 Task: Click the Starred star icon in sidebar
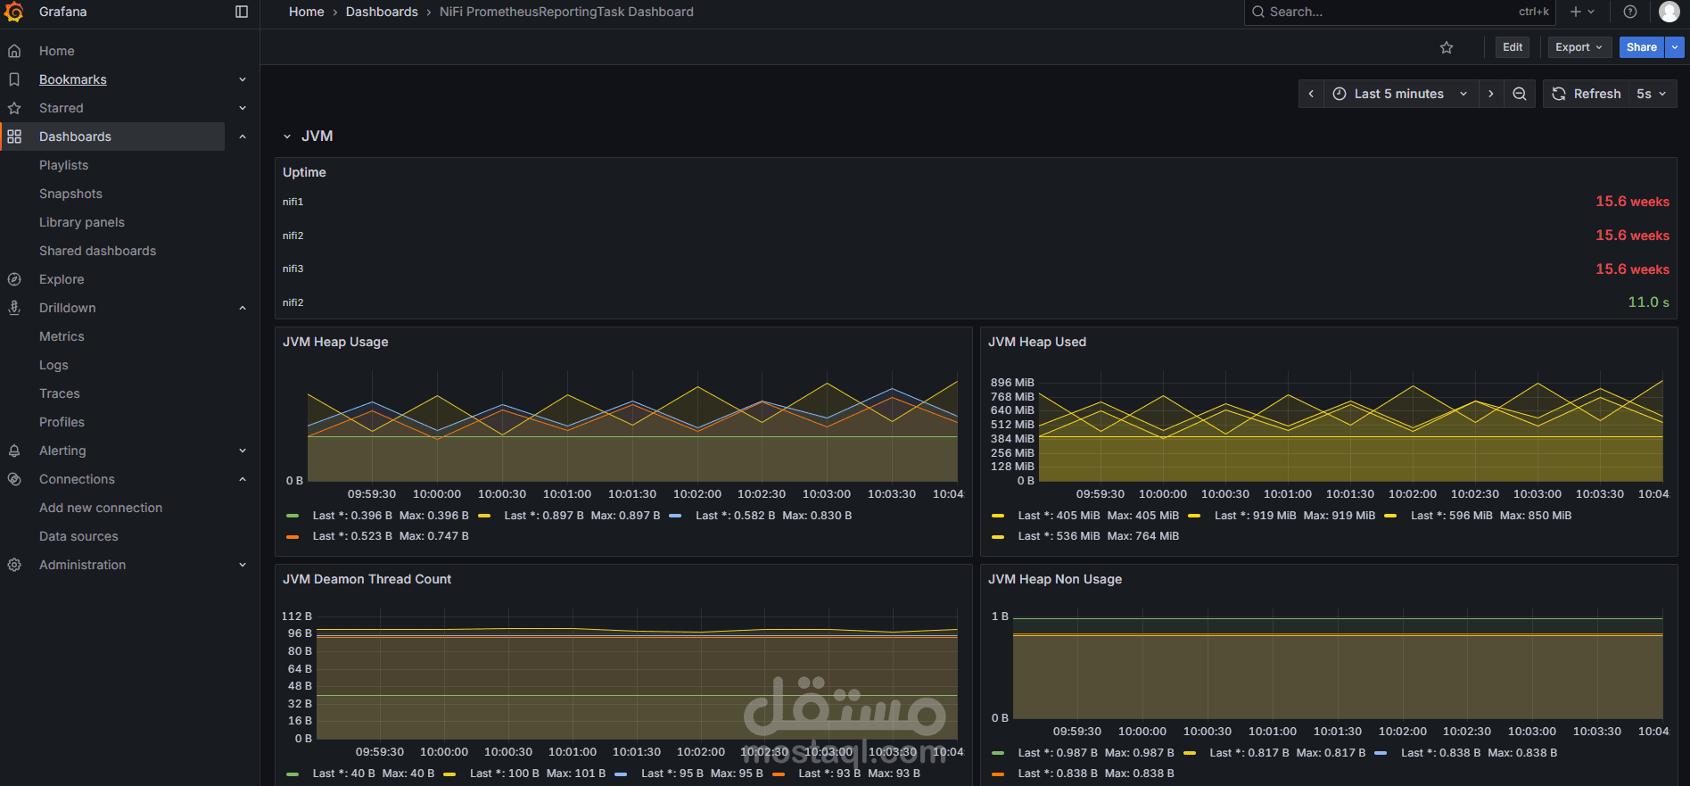14,108
